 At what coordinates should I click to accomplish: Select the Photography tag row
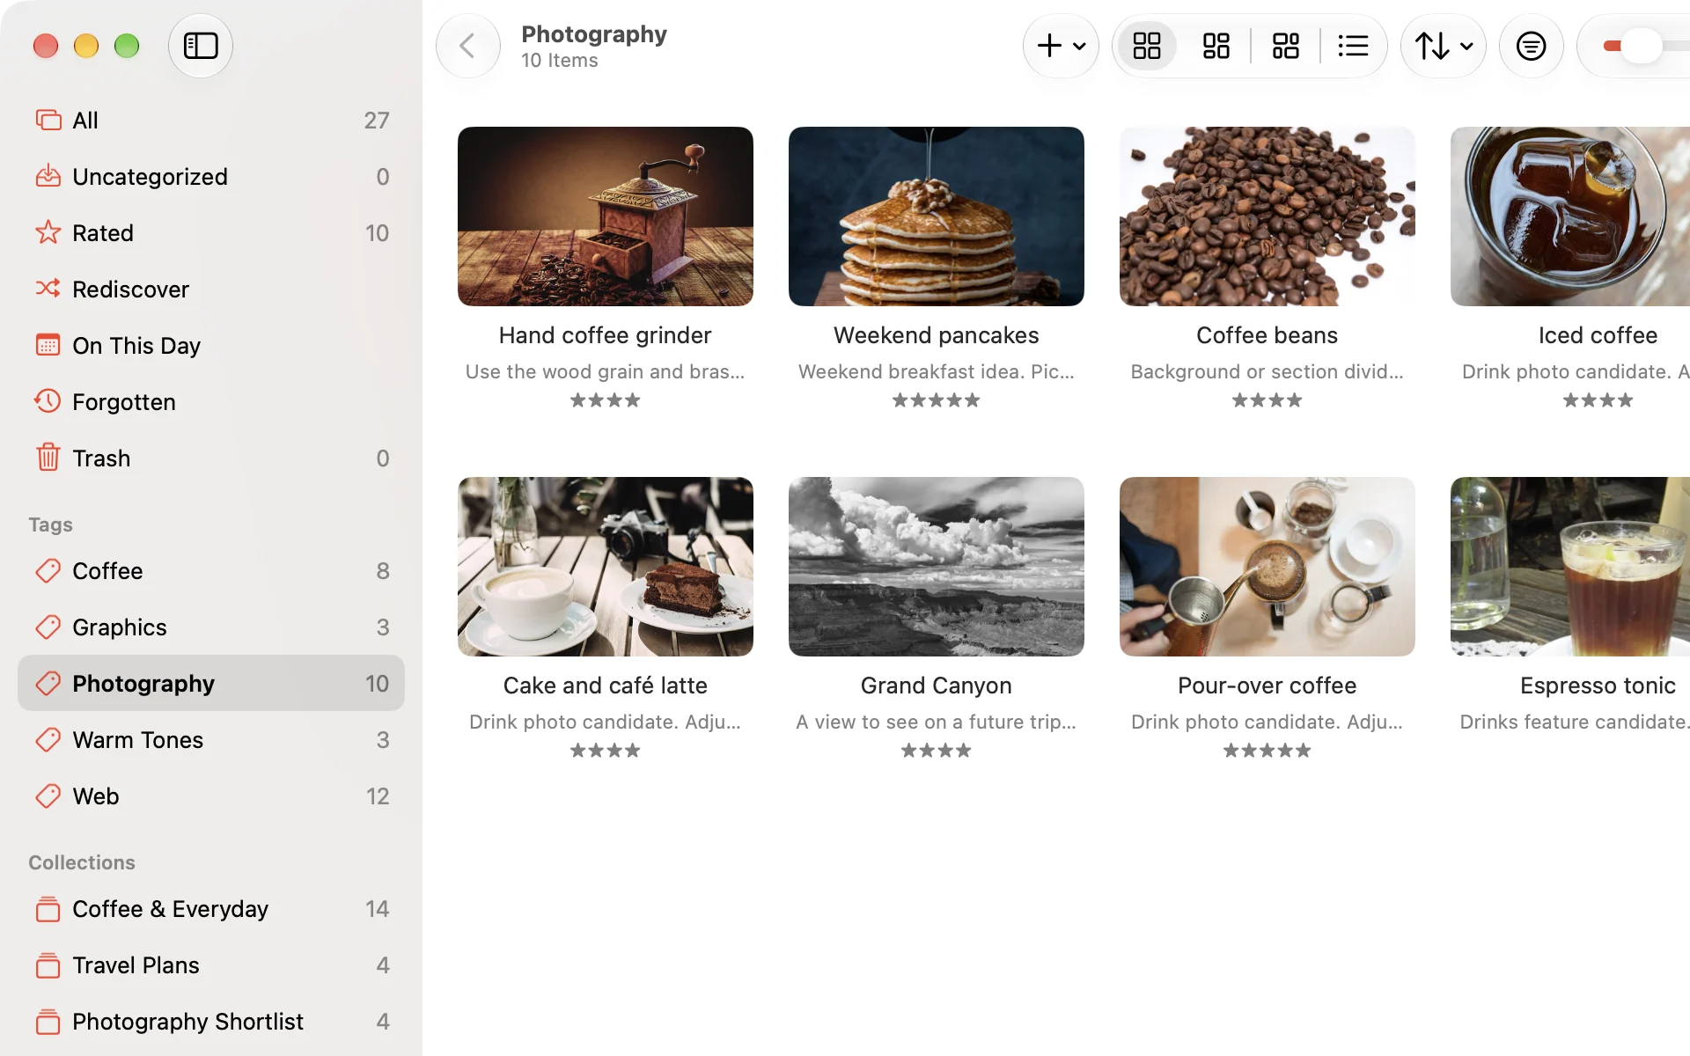(211, 684)
